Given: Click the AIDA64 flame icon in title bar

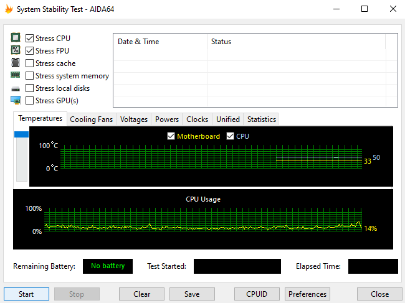Looking at the screenshot, I should pos(9,9).
